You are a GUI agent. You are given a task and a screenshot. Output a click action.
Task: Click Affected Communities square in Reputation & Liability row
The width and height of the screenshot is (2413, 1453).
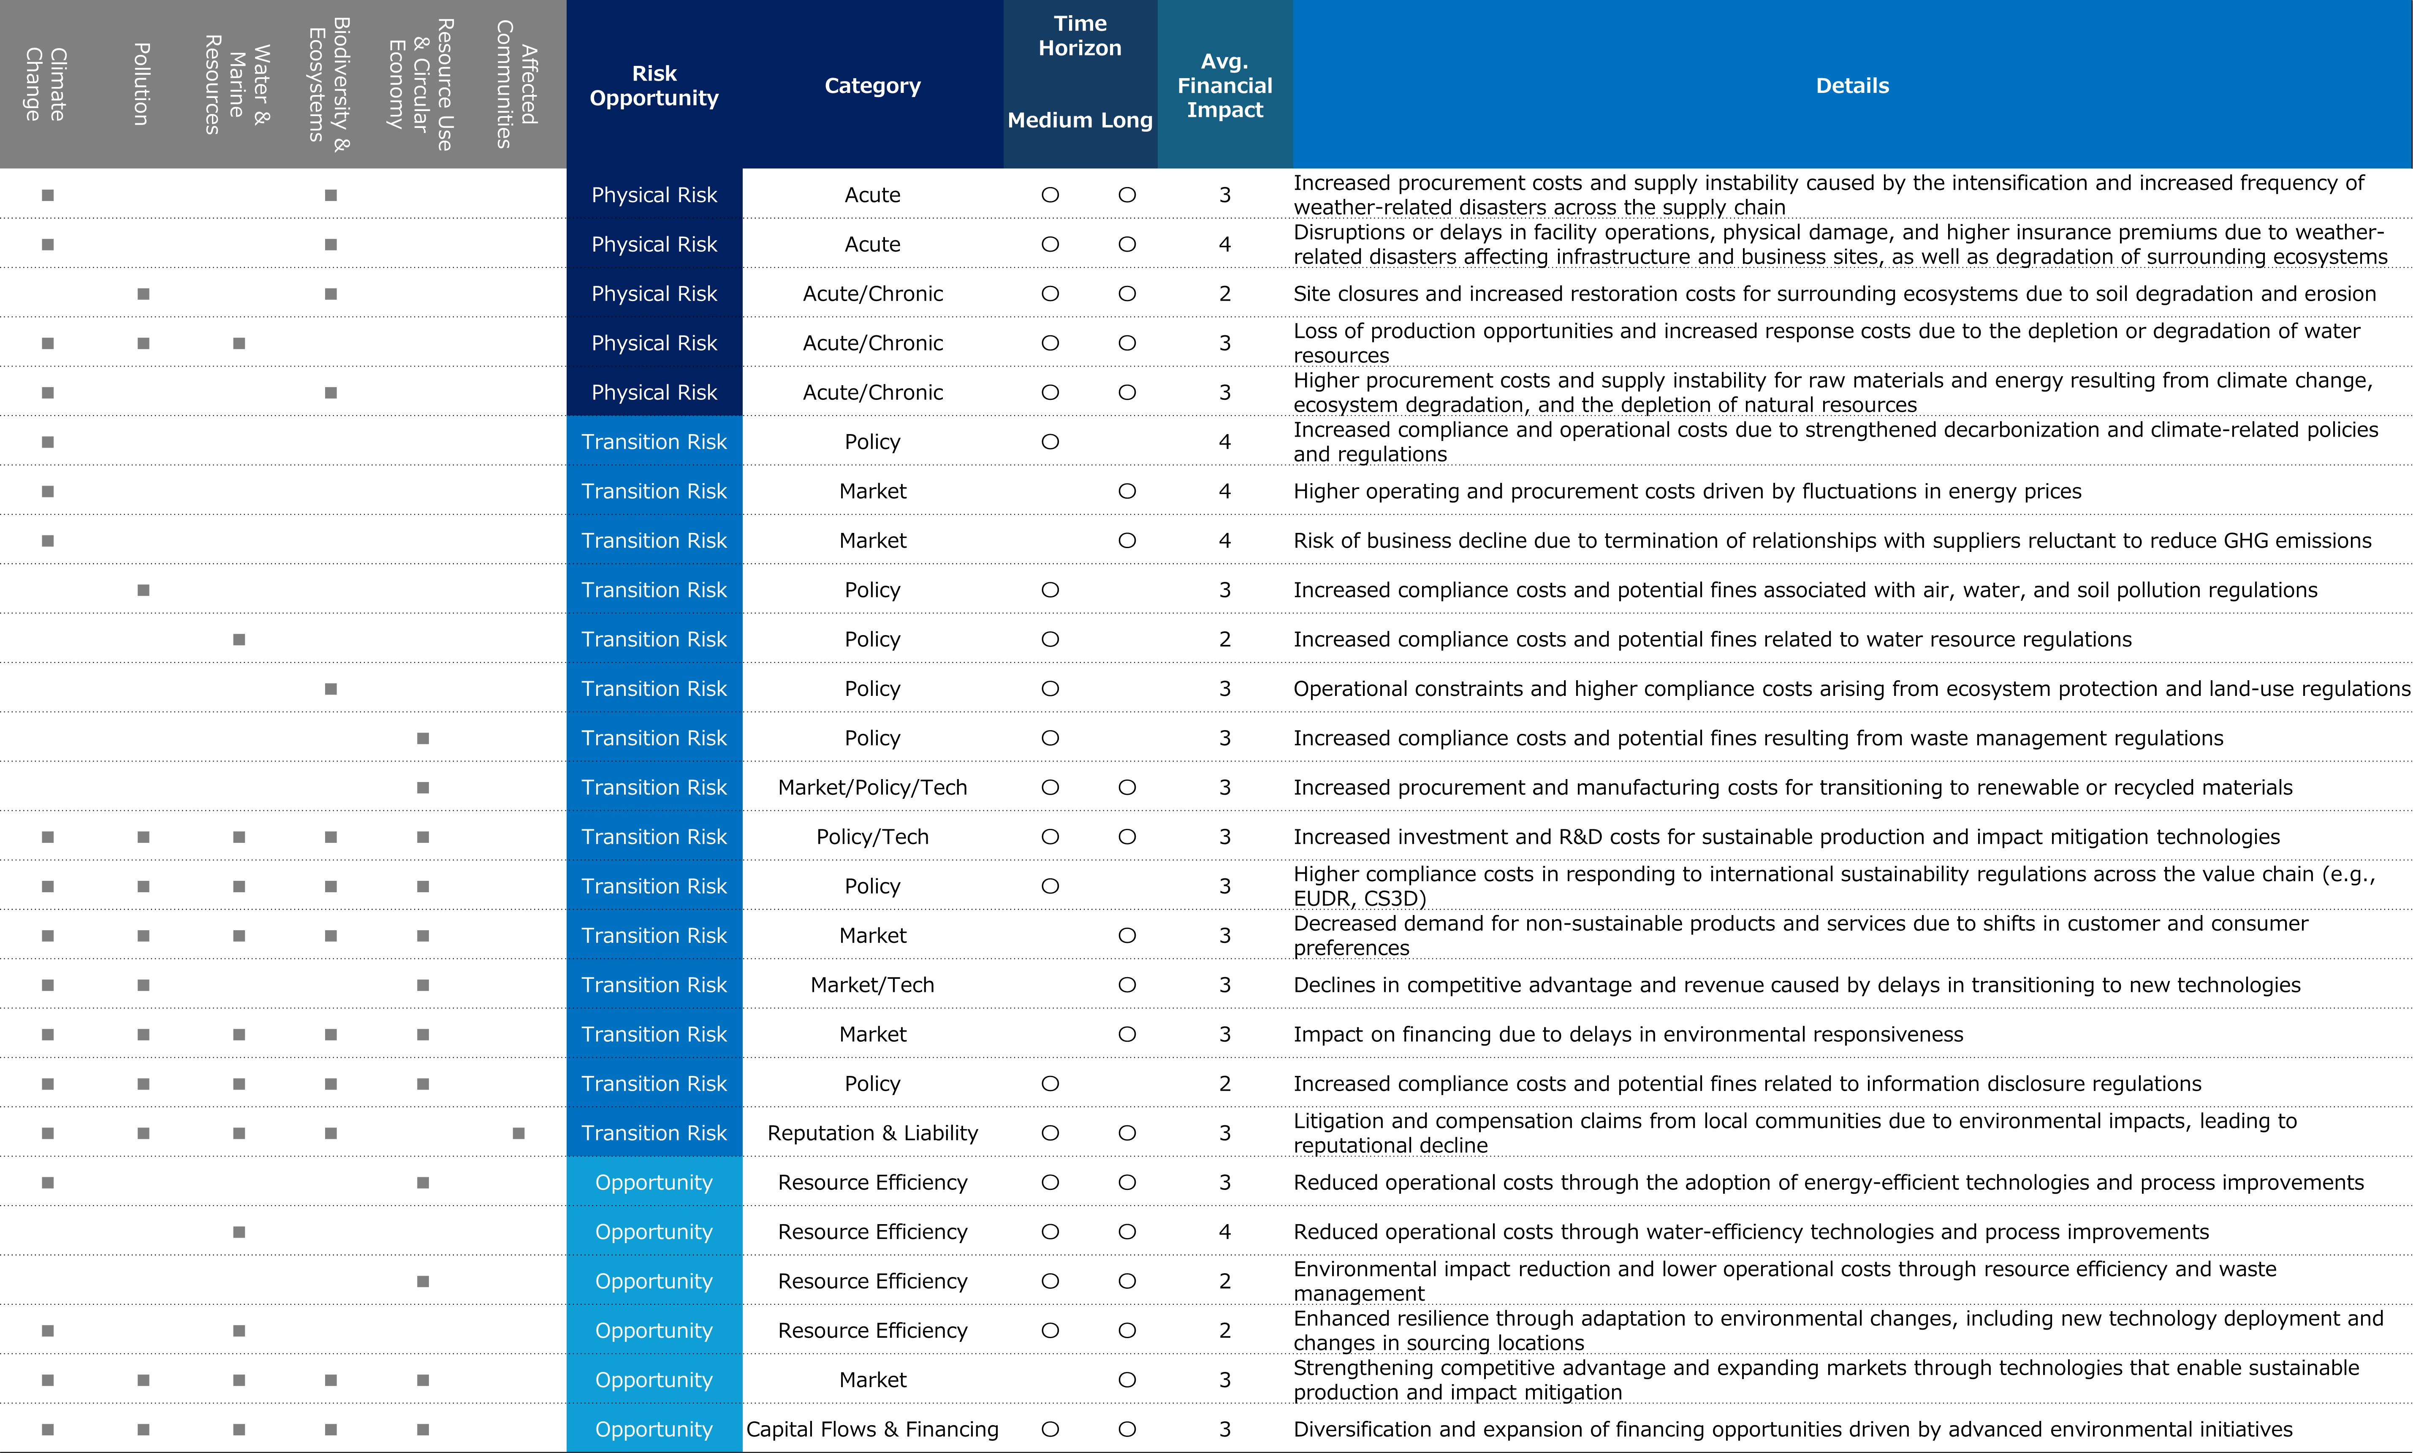[519, 1133]
